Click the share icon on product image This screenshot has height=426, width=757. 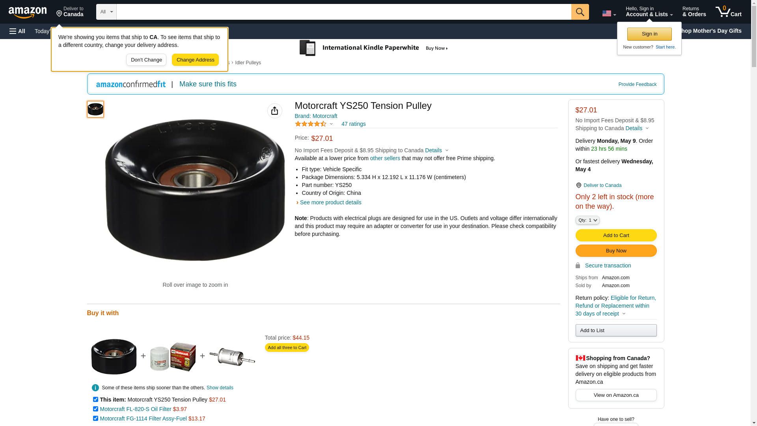[x=275, y=111]
